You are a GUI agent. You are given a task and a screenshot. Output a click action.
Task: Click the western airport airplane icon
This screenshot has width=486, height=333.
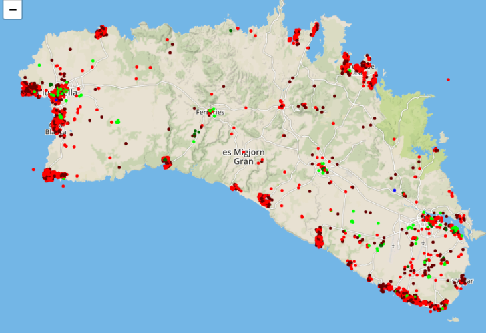[393, 245]
